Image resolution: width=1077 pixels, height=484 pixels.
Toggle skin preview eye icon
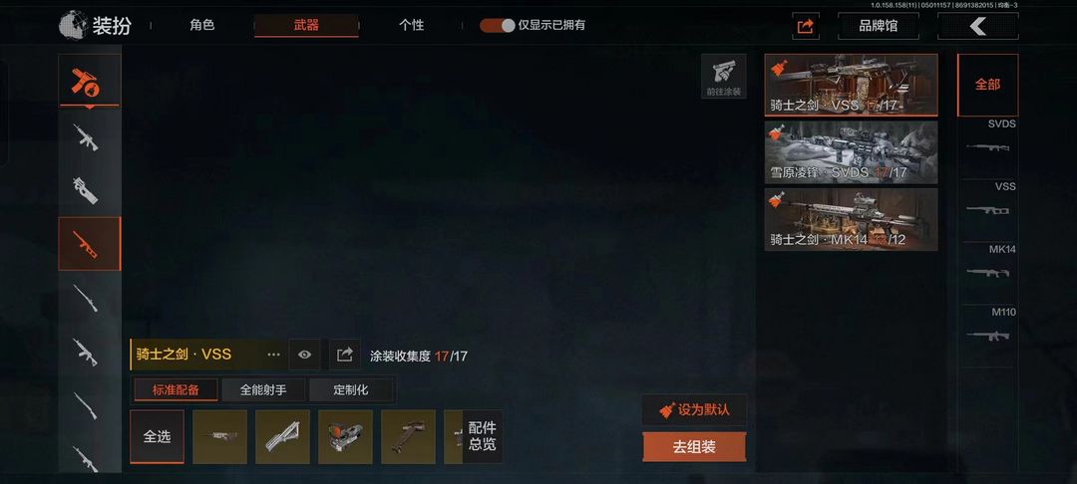[304, 355]
